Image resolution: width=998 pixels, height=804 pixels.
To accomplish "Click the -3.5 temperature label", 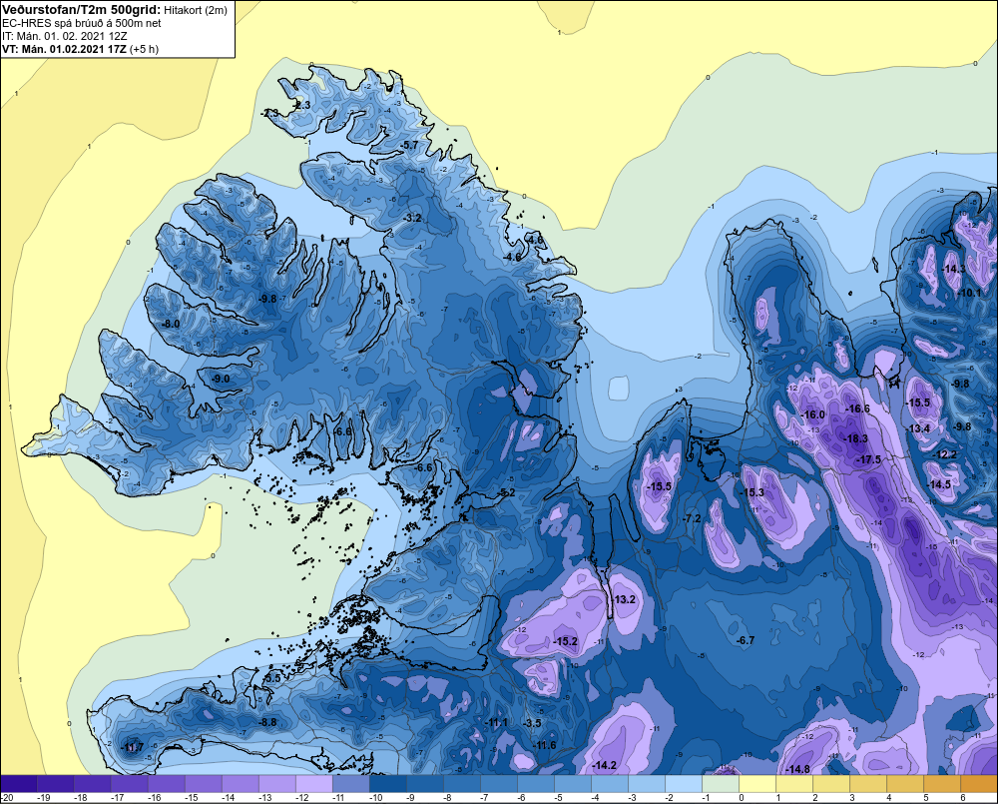I will [532, 723].
